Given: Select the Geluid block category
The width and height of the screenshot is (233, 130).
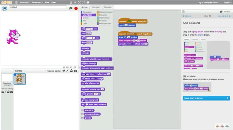Looking at the screenshot, I should click(86, 18).
